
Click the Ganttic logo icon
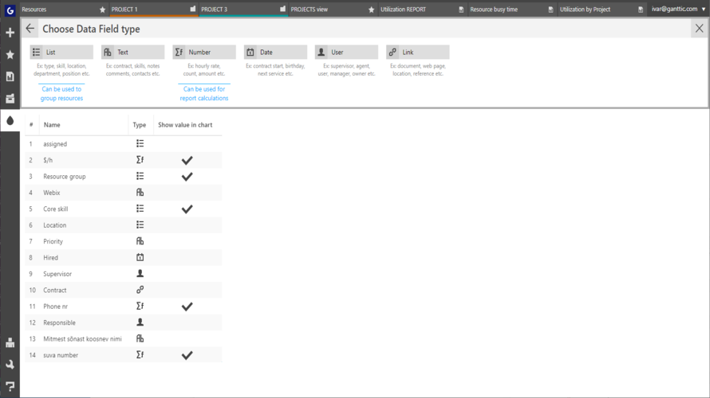10,10
